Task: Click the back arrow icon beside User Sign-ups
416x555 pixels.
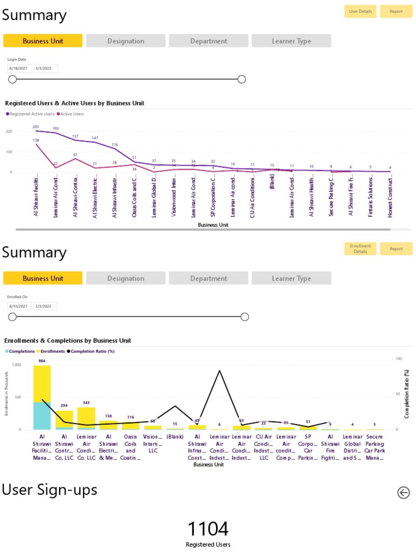Action: coord(403,492)
